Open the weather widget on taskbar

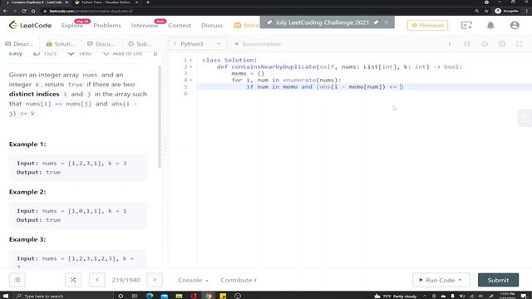[396, 296]
